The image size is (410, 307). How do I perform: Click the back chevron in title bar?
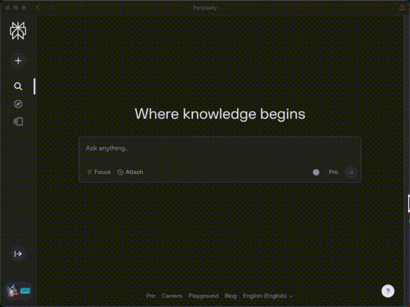(x=38, y=8)
